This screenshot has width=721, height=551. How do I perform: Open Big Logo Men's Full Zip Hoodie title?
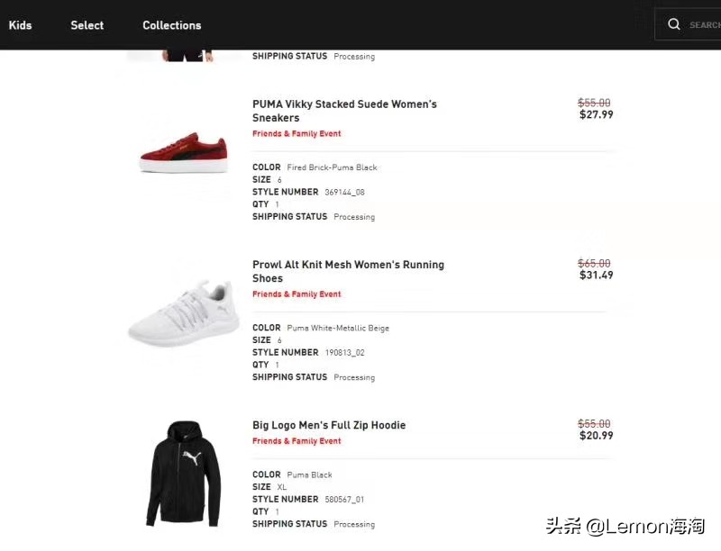(x=329, y=425)
